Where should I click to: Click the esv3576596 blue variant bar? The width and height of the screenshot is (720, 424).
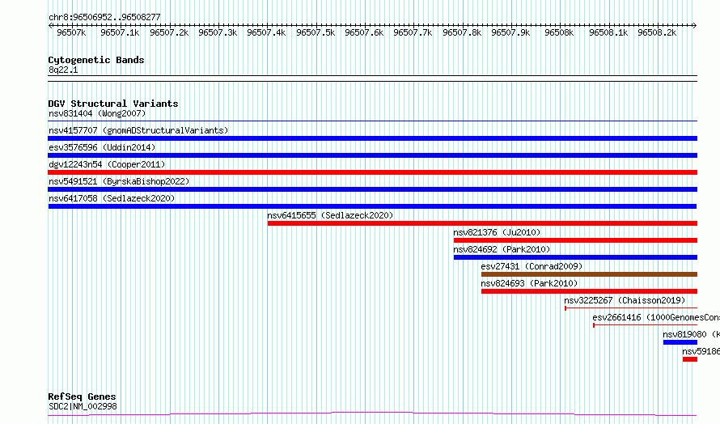point(372,155)
